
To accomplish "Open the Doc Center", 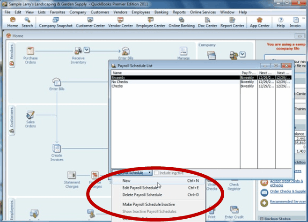I will click(x=207, y=22).
